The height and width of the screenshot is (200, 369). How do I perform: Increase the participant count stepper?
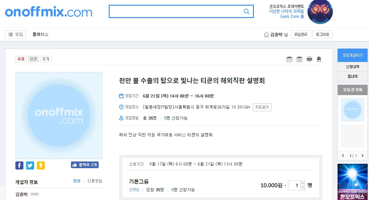pos(303,183)
